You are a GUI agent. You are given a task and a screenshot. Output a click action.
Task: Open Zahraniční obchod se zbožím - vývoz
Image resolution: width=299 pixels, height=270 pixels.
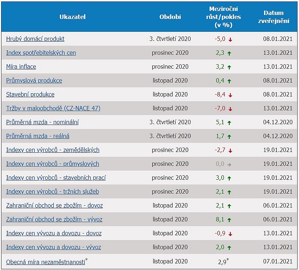(x=54, y=219)
